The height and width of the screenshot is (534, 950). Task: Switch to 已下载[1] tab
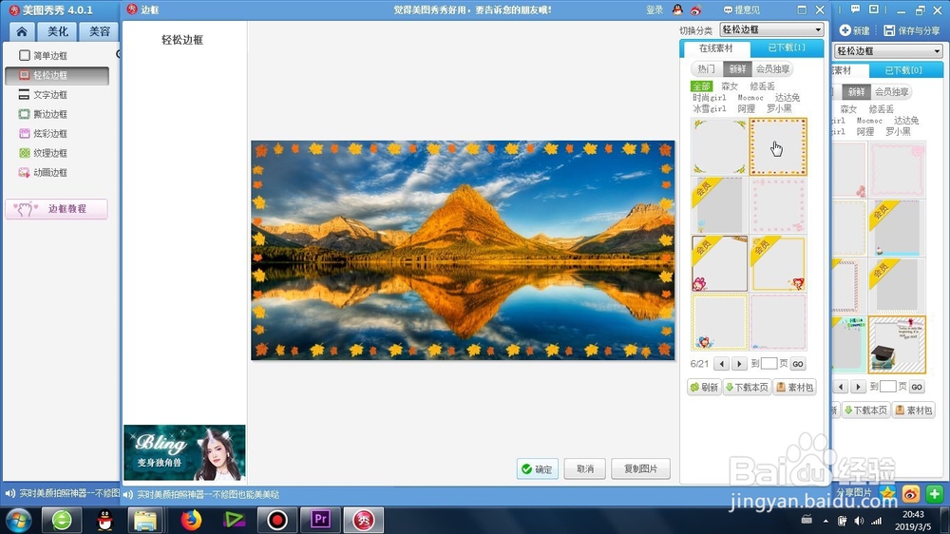pos(787,48)
